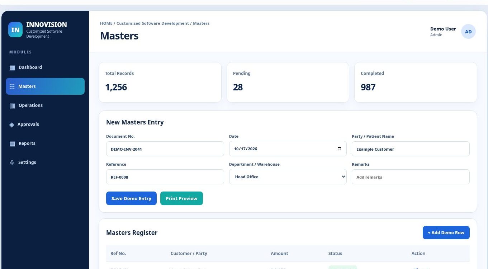
Task: Click the Ref No. column header
Action: coord(118,254)
